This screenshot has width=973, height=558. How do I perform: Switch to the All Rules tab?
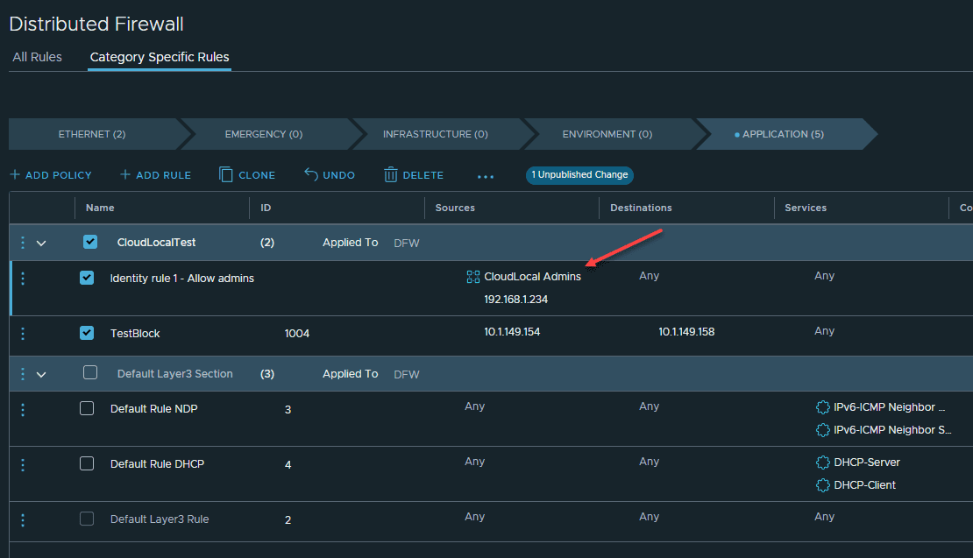37,57
